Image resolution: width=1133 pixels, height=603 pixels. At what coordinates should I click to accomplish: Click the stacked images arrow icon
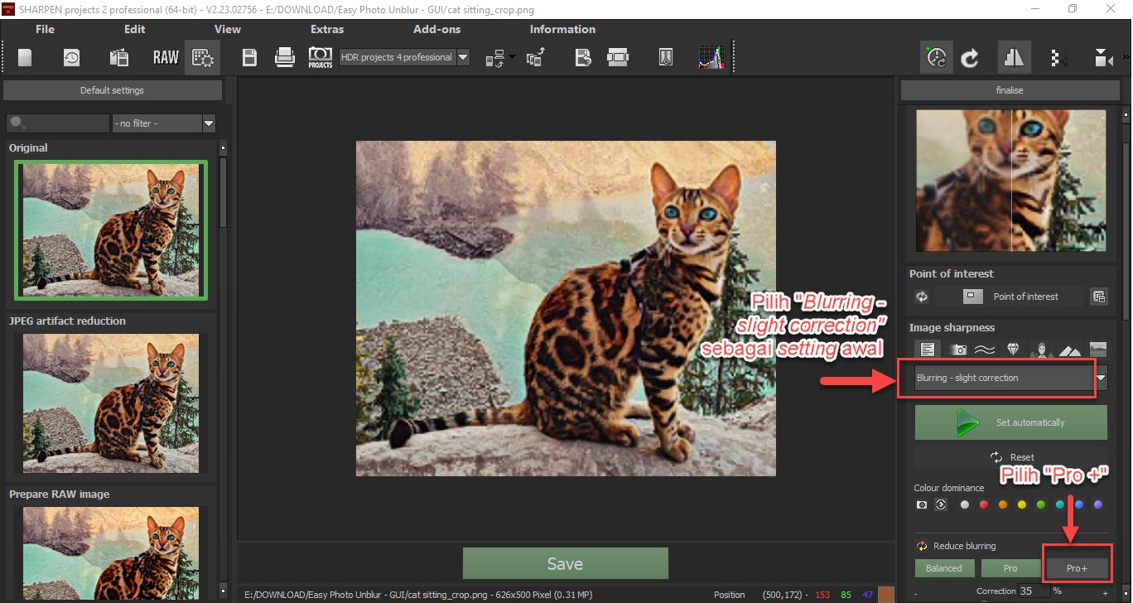(536, 57)
